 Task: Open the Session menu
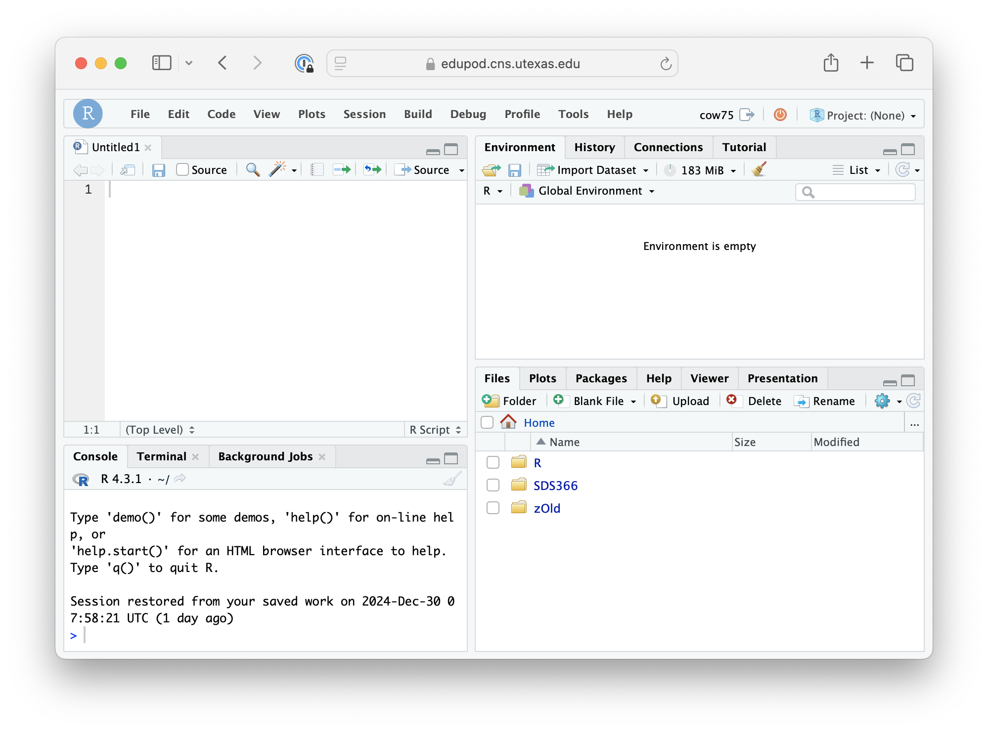tap(364, 114)
